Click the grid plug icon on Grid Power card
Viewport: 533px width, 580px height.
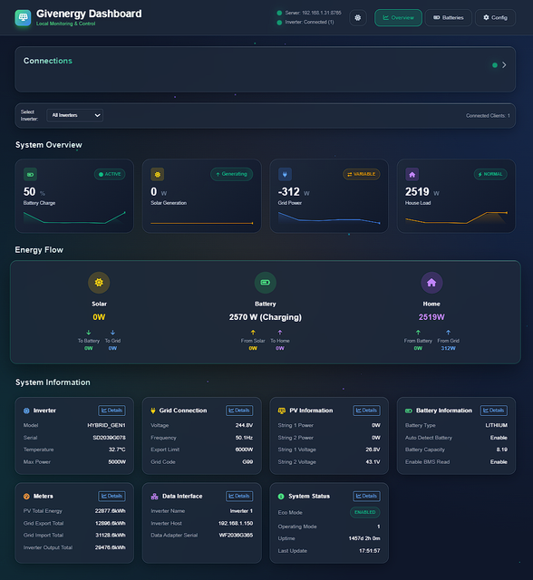285,174
